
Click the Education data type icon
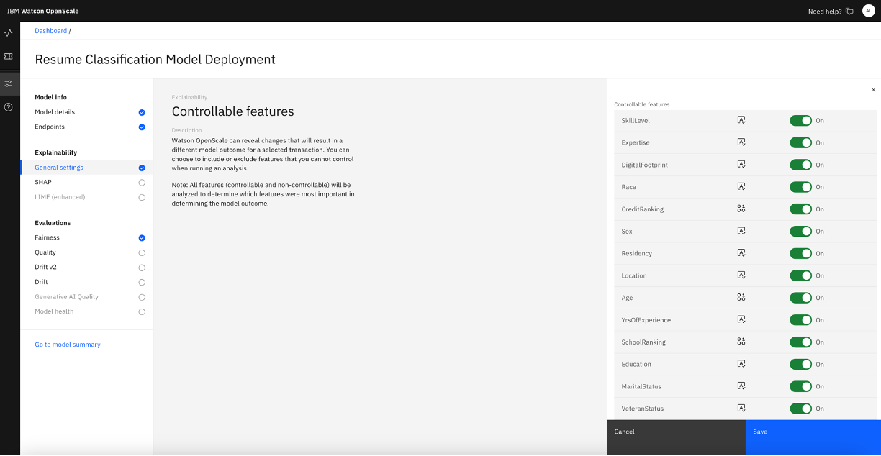(x=741, y=364)
